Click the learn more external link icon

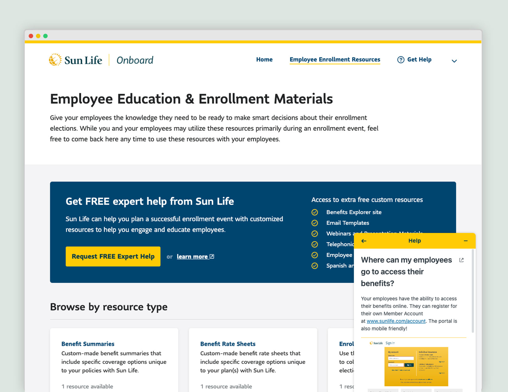coord(212,257)
